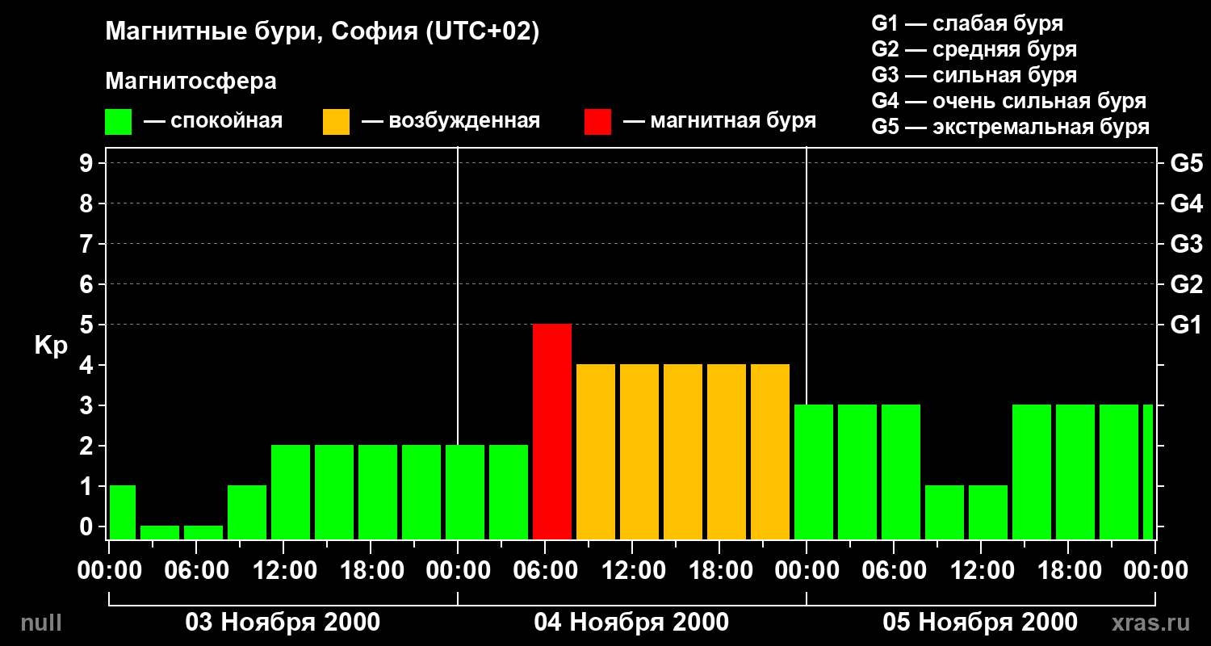Click the title 'Магнитные бури, София (UTC+02)'

pyautogui.click(x=322, y=32)
